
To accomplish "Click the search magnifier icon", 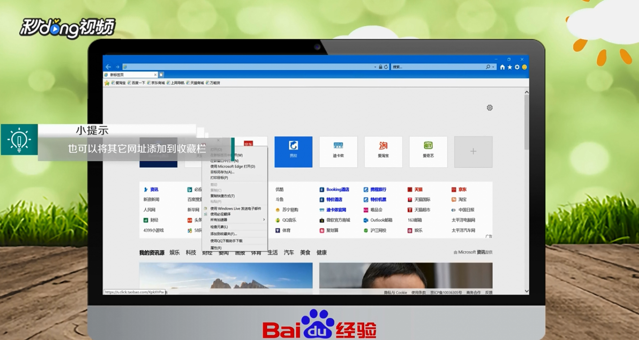I will (488, 67).
